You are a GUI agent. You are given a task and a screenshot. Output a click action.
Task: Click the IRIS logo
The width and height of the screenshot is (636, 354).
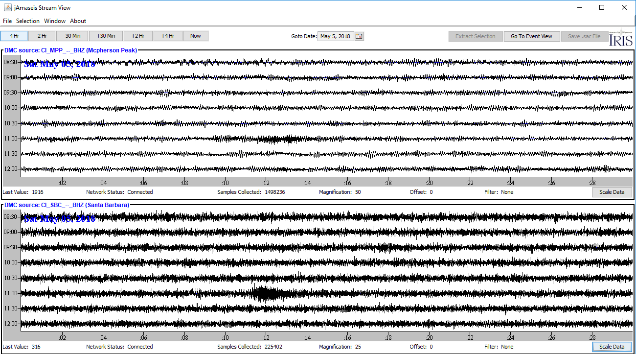[x=621, y=37]
